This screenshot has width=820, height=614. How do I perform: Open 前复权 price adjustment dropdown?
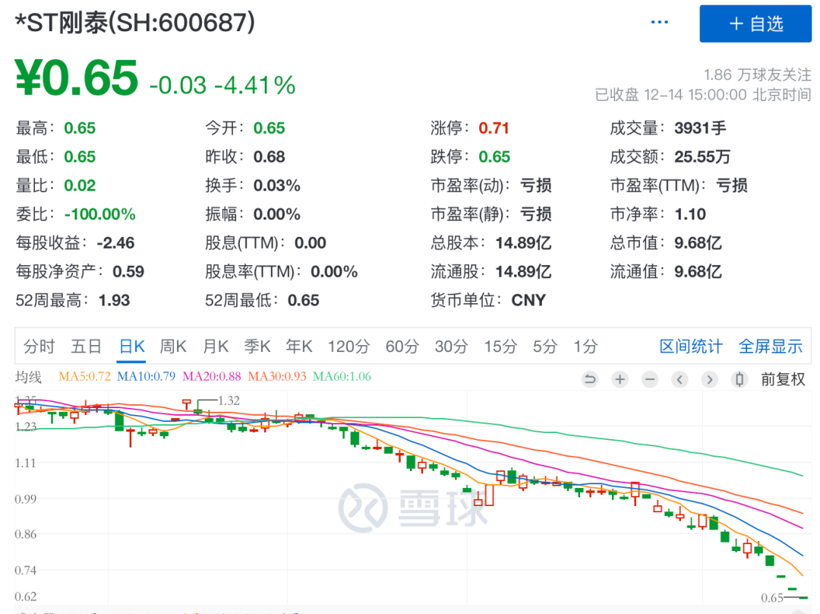(783, 379)
